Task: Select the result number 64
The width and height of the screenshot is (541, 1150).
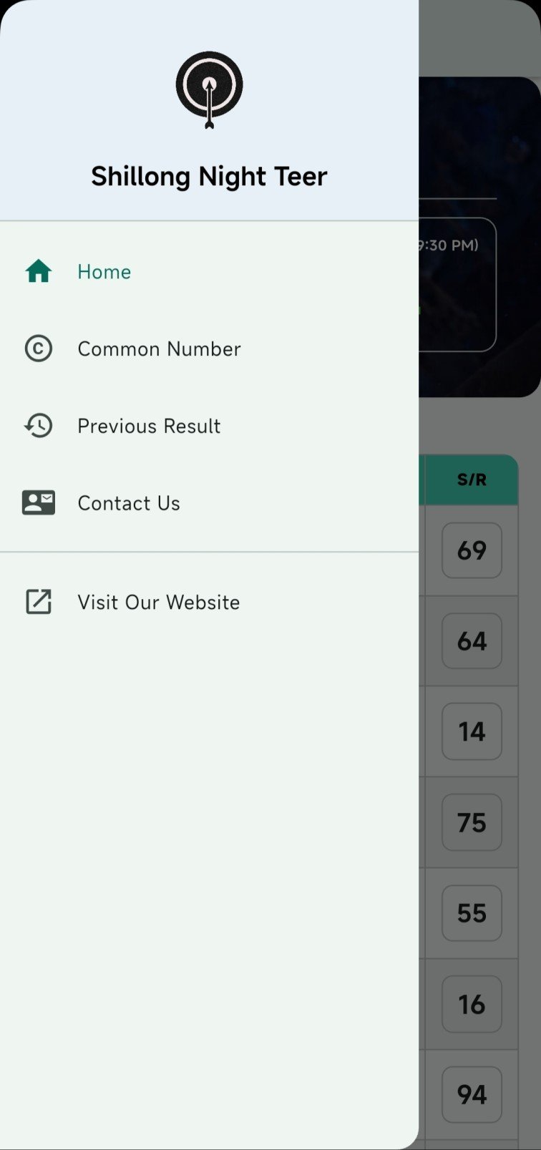Action: (472, 641)
